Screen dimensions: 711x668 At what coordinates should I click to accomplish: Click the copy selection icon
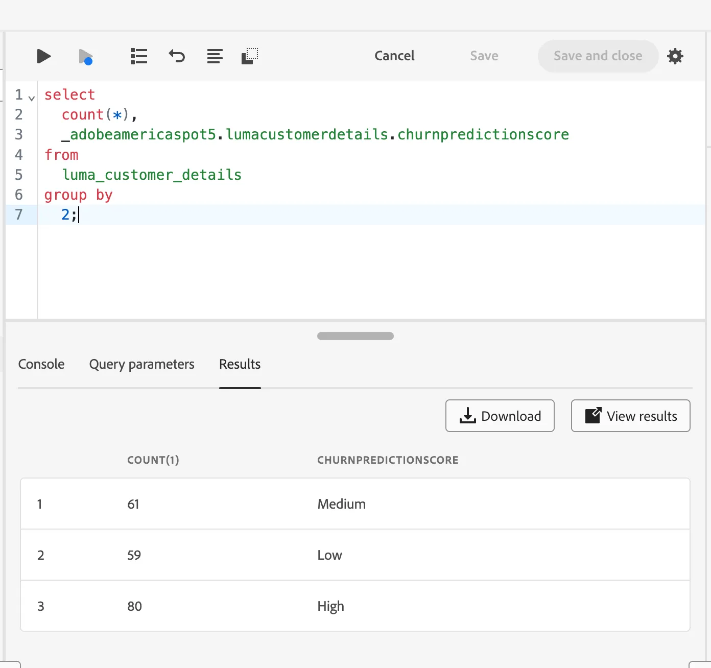pyautogui.click(x=250, y=56)
